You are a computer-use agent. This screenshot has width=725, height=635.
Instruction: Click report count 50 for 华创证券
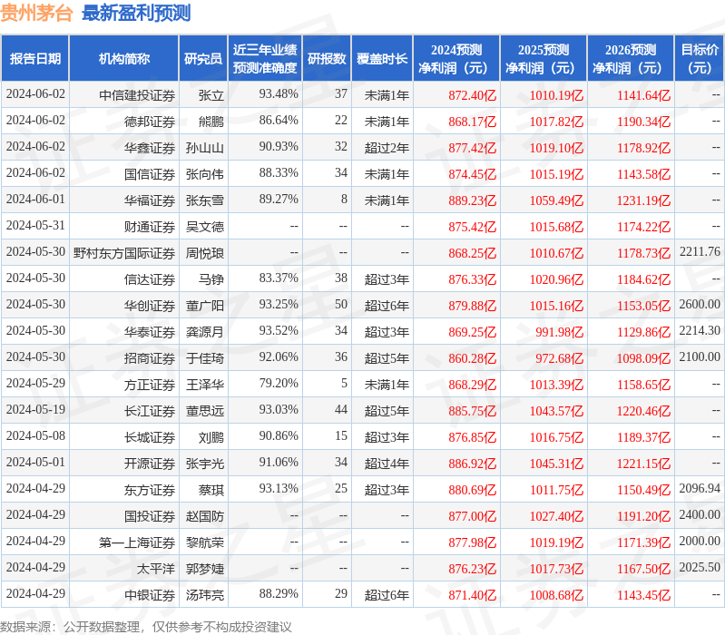(341, 304)
